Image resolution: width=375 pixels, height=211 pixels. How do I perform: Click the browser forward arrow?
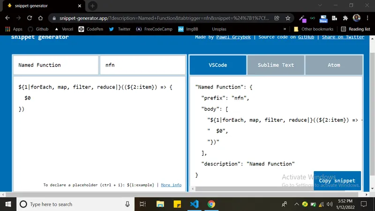pos(18,18)
